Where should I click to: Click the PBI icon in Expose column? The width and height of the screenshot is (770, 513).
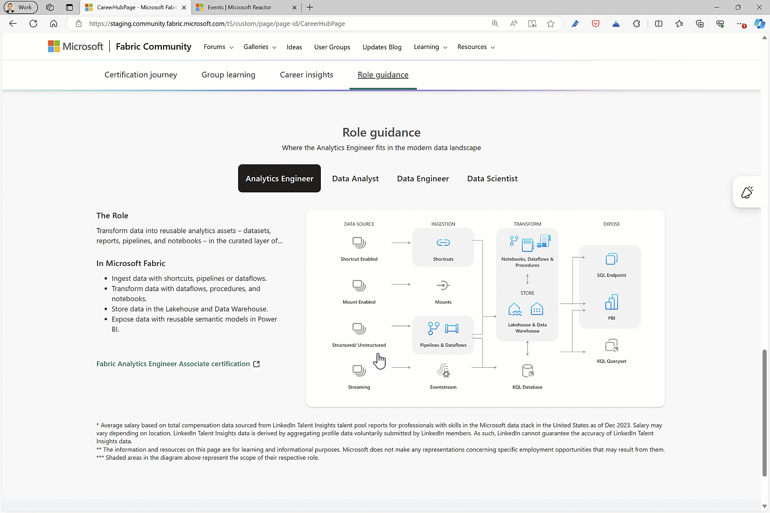(x=612, y=302)
